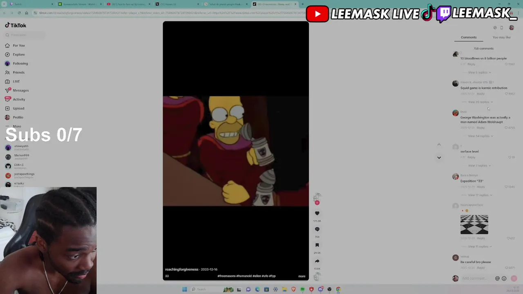Go to the Following feed
This screenshot has width=523, height=294.
pyautogui.click(x=17, y=63)
